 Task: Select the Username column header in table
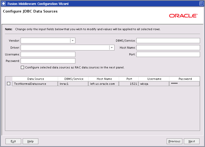pos(154,79)
